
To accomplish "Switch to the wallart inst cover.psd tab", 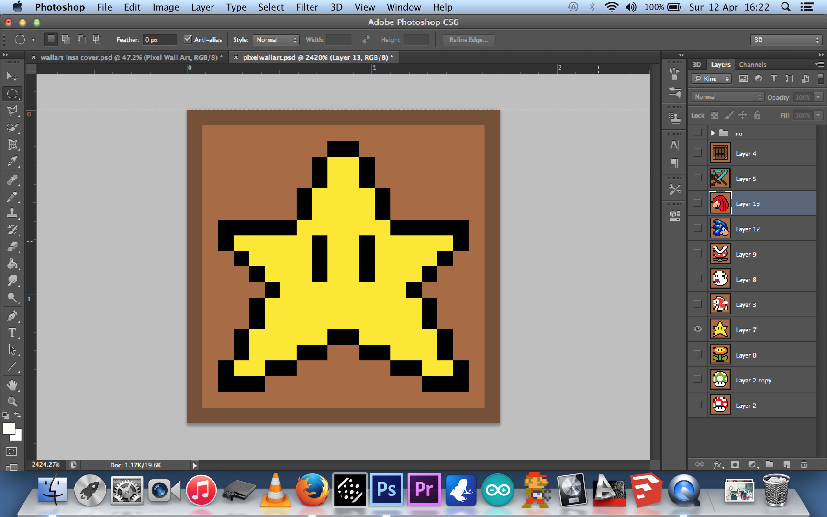I will [132, 57].
